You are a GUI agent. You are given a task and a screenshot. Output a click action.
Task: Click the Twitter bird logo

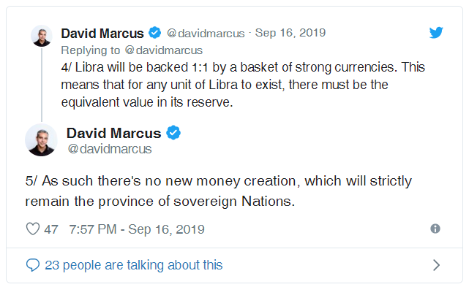(x=436, y=33)
